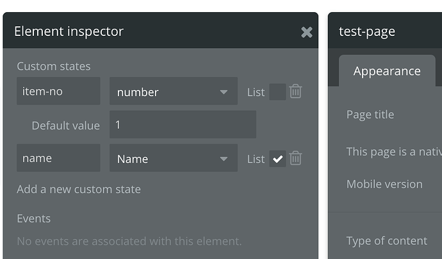Add a new custom state
The height and width of the screenshot is (259, 442).
click(79, 189)
